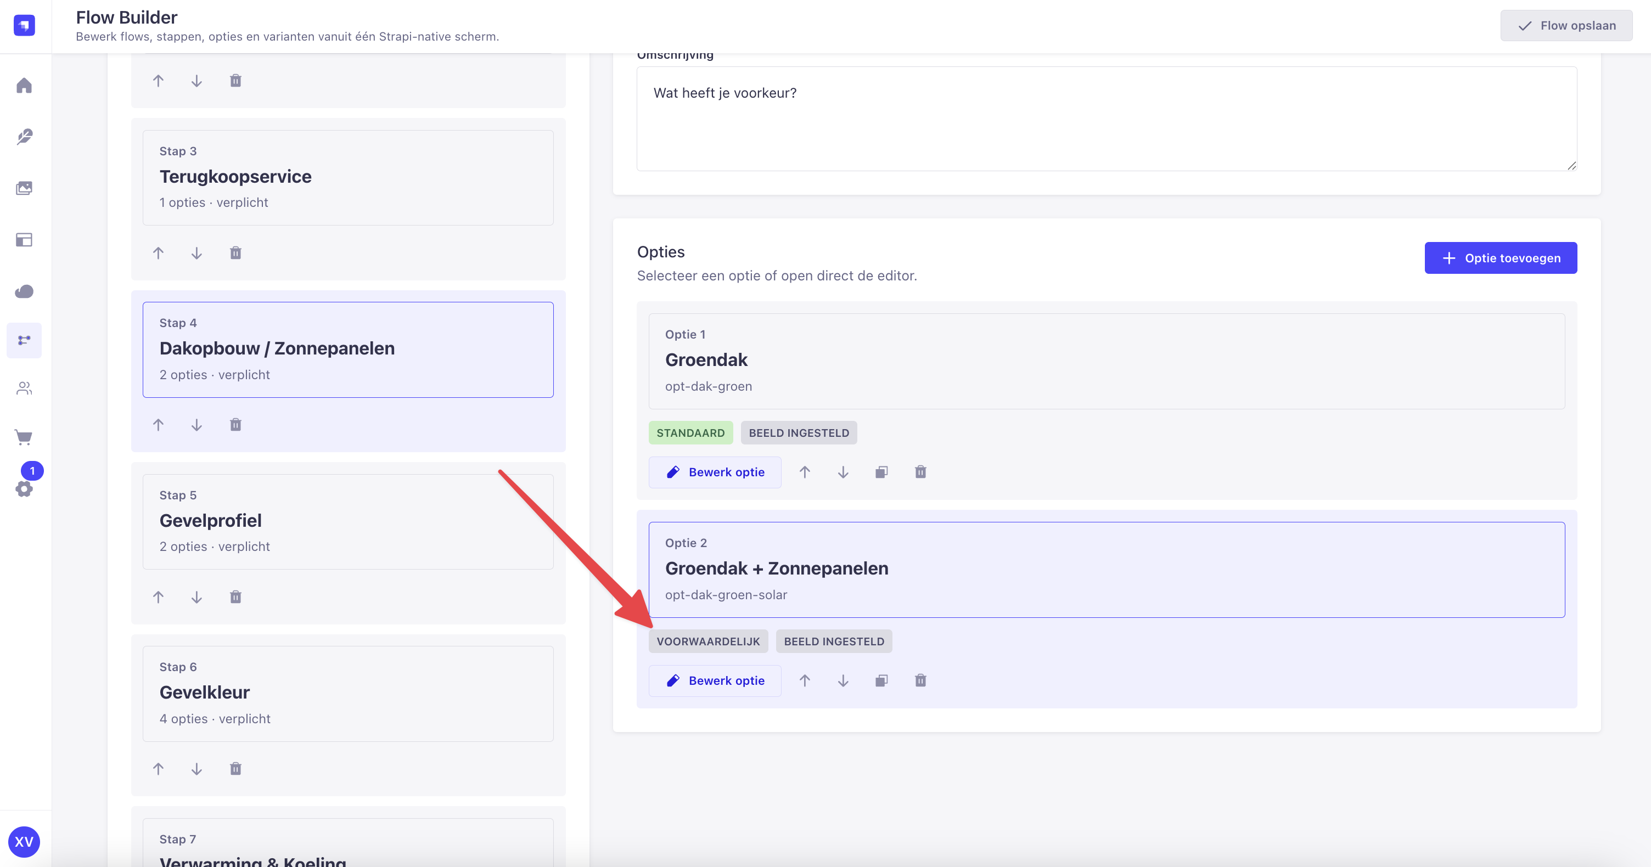Click Flow opslaan button
This screenshot has height=867, width=1651.
tap(1566, 26)
